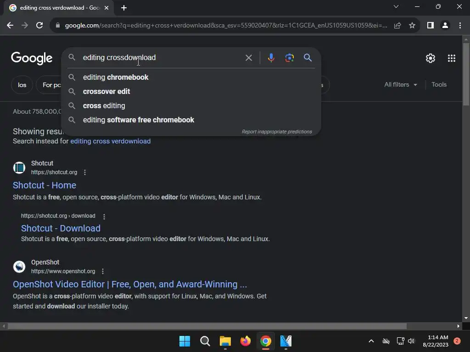Screen dimensions: 470x352
Task: Select the Ios filter chip
Action: 22,85
